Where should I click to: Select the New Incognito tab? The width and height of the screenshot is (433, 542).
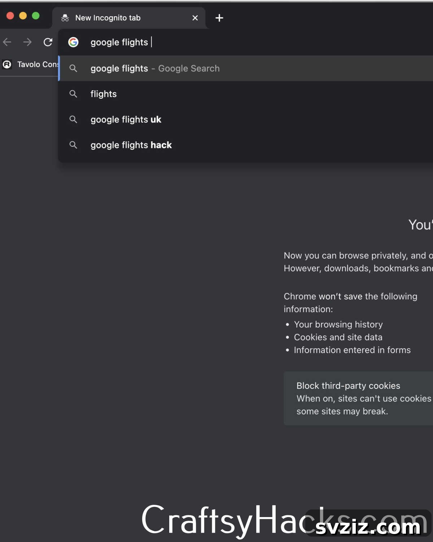point(129,18)
